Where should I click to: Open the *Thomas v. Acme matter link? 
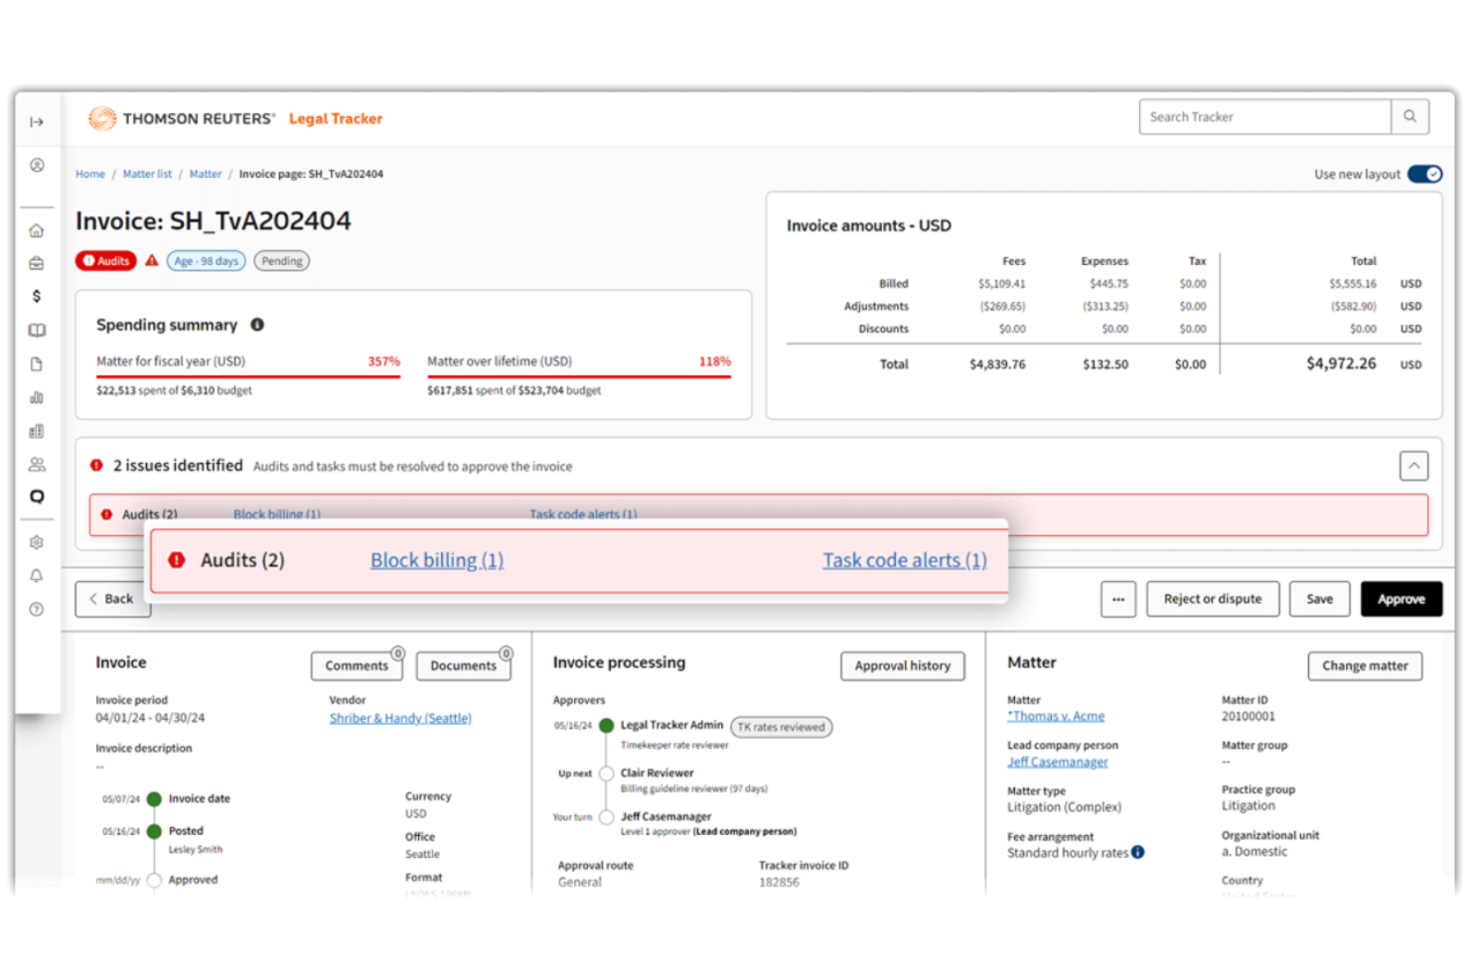tap(1056, 716)
